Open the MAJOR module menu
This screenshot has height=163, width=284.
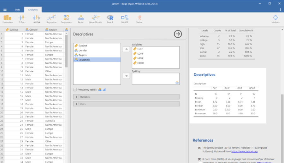pyautogui.click(x=125, y=19)
